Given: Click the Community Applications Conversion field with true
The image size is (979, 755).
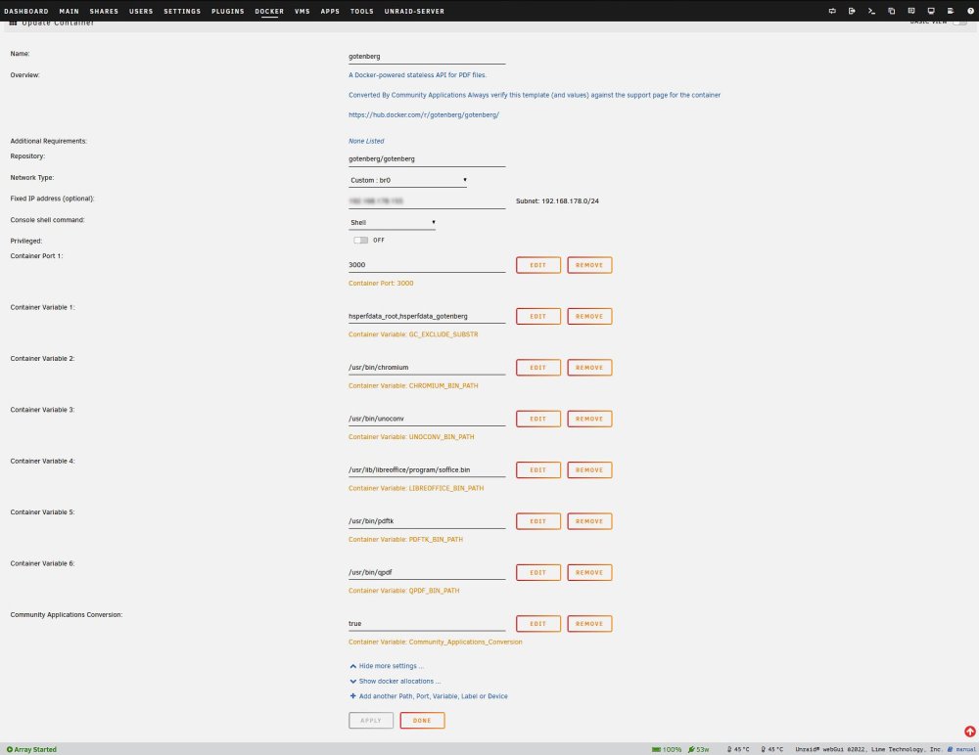Looking at the screenshot, I should pyautogui.click(x=427, y=623).
